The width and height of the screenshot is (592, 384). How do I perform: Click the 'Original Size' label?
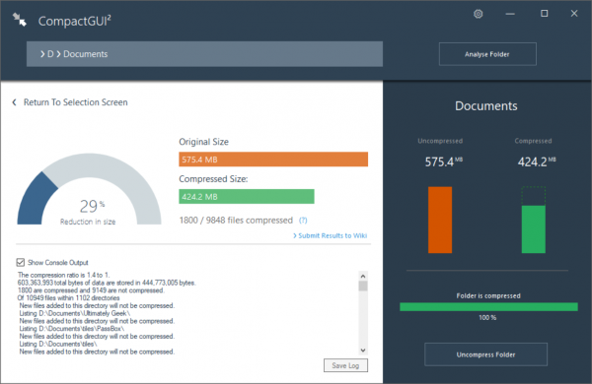point(204,142)
